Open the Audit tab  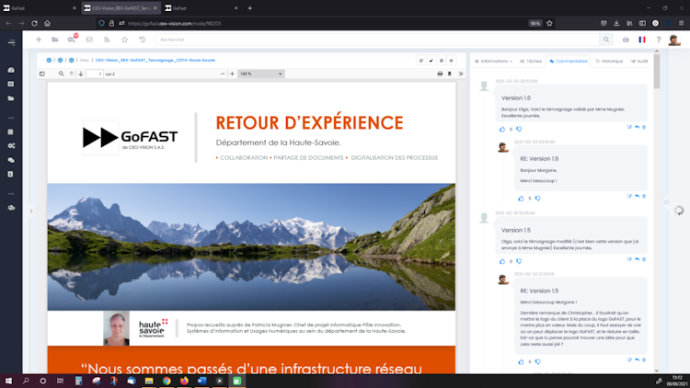(639, 62)
